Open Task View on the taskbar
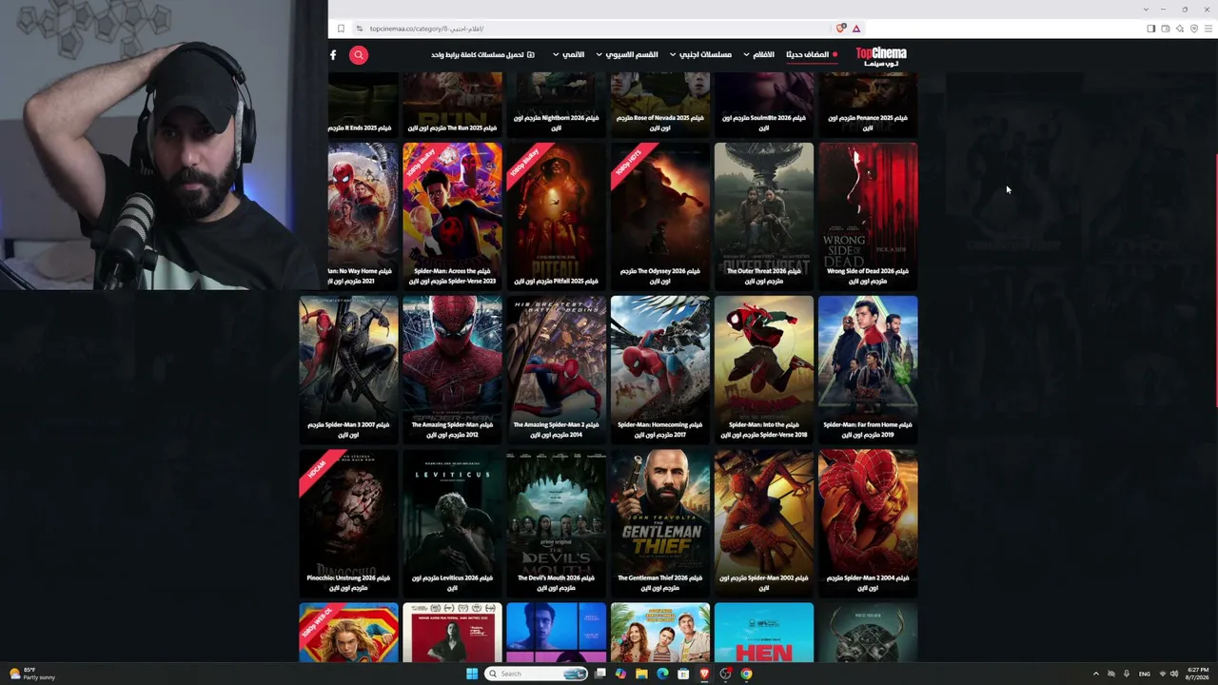 click(x=600, y=674)
